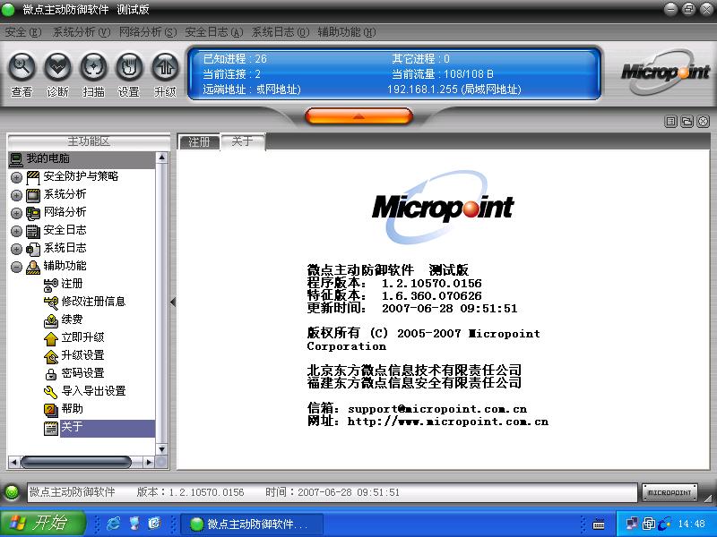Click the 主功能区 panel header
This screenshot has width=717, height=537.
point(89,141)
